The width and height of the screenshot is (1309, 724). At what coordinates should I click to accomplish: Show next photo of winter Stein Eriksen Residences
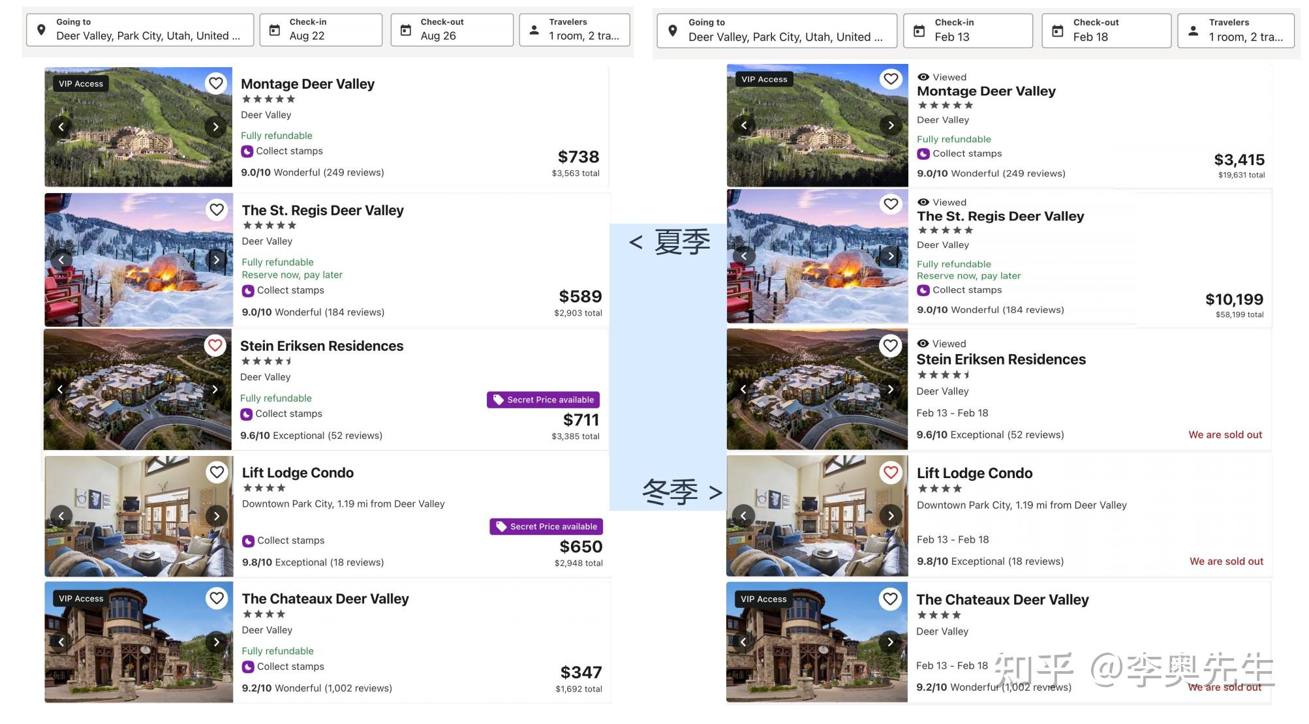click(x=891, y=389)
